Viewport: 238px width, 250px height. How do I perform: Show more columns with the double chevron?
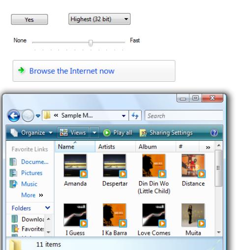pyautogui.click(x=208, y=147)
